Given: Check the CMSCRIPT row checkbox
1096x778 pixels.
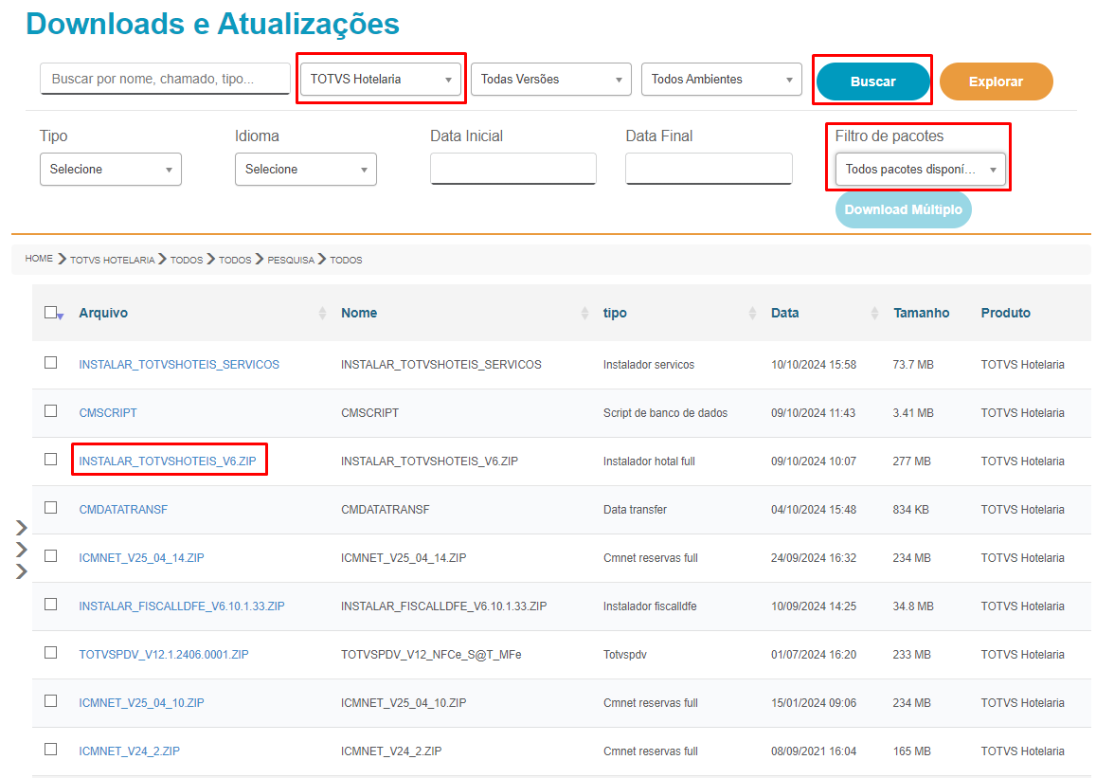Looking at the screenshot, I should [x=50, y=411].
